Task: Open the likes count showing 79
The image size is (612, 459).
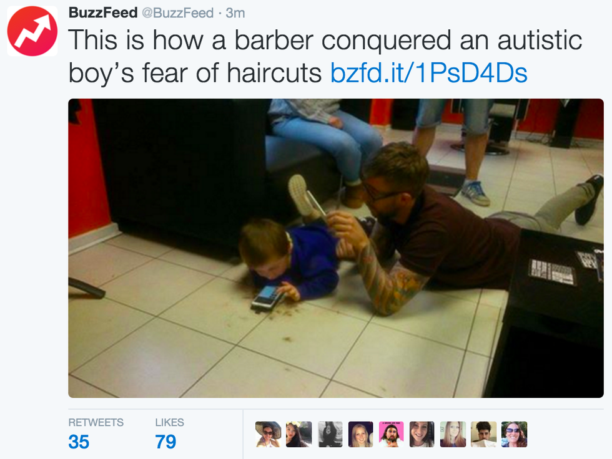Action: tap(165, 442)
